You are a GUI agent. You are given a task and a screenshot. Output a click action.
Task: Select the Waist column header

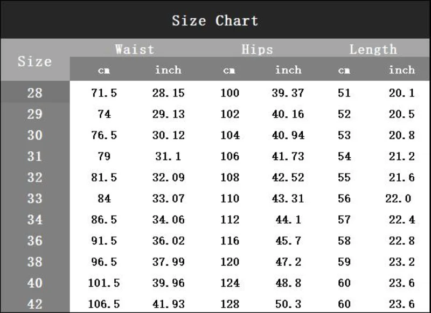pyautogui.click(x=135, y=50)
